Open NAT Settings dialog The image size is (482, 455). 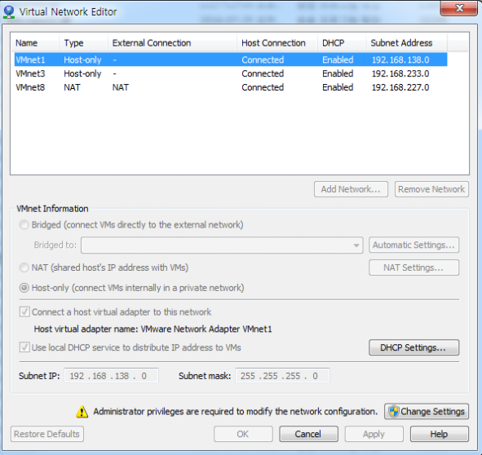click(413, 267)
